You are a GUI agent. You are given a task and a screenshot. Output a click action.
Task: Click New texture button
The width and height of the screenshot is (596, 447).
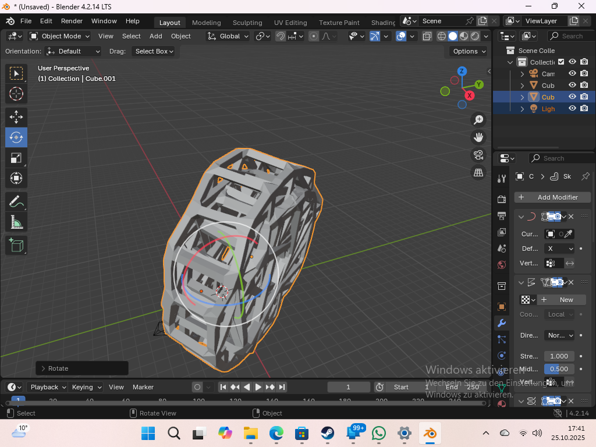point(561,300)
